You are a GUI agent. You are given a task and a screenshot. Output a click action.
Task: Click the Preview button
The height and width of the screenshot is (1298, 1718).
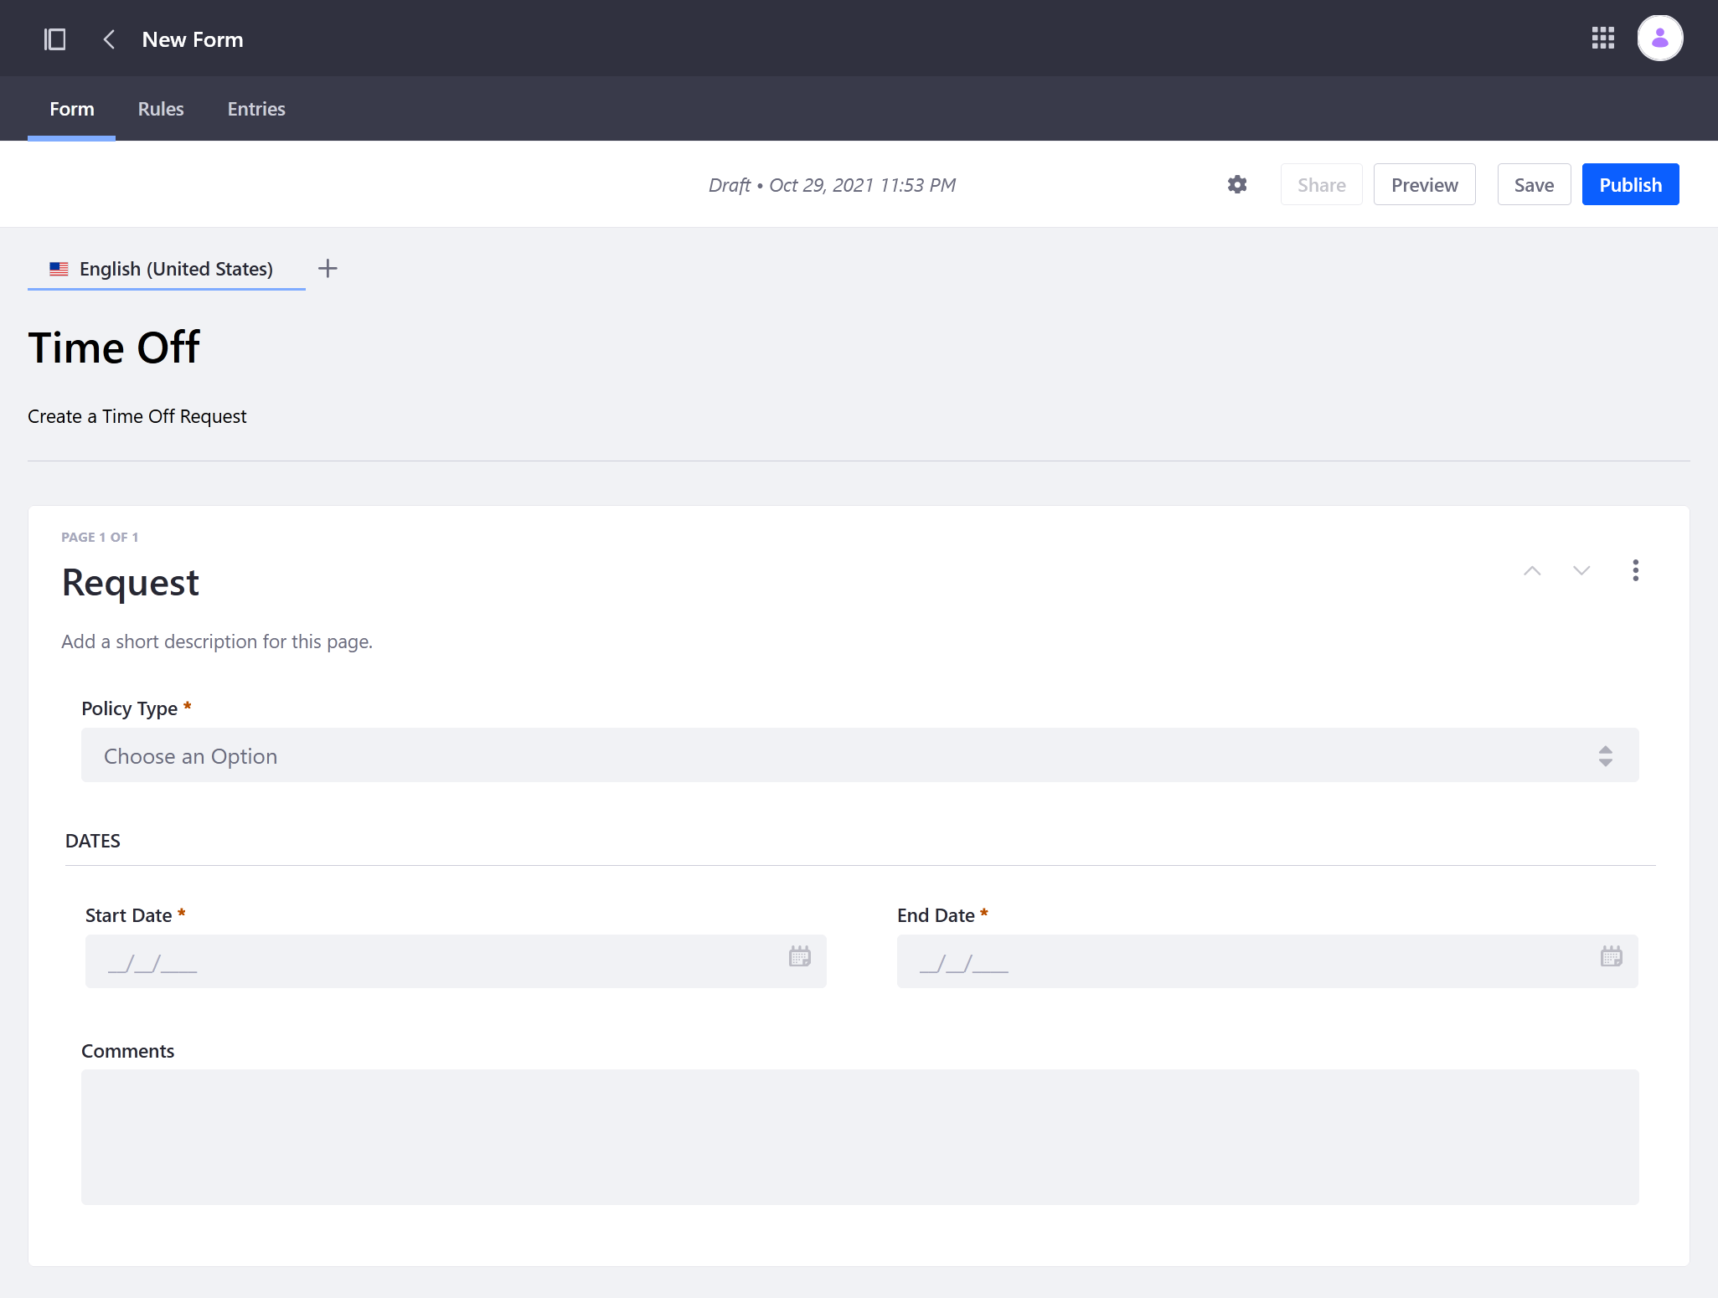tap(1423, 184)
